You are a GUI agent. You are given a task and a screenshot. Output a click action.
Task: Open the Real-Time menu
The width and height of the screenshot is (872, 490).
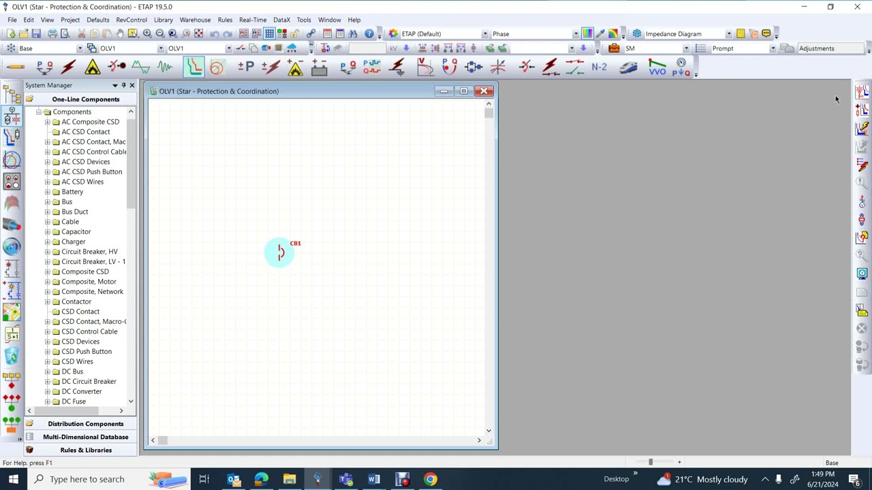[x=253, y=20]
